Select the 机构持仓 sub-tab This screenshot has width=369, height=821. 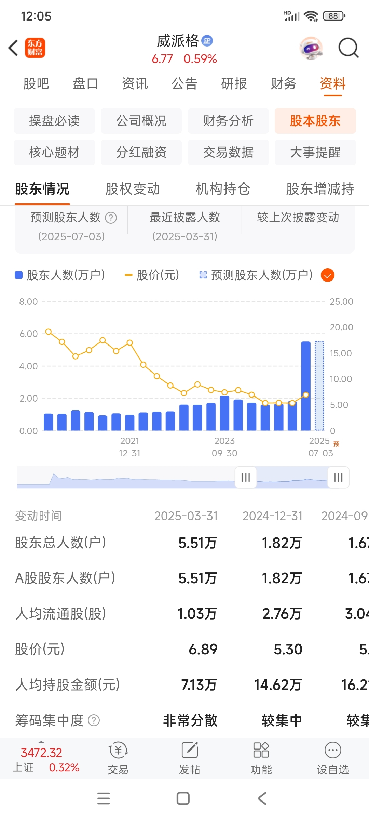(x=223, y=189)
